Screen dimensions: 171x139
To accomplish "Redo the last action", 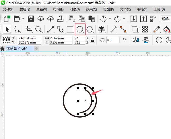I will pos(117,19).
